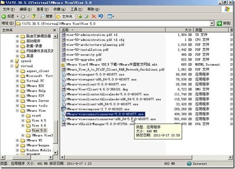This screenshot has width=235, height=169.
Task: Open the Search (搜索) toolbar button
Action: (47, 16)
